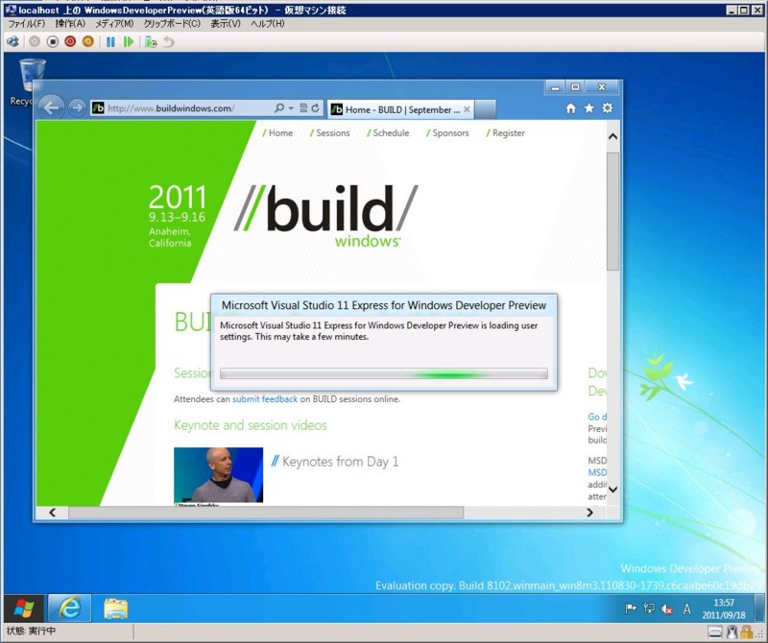
Task: Click the vertical scrollbar down arrow
Action: coord(612,488)
